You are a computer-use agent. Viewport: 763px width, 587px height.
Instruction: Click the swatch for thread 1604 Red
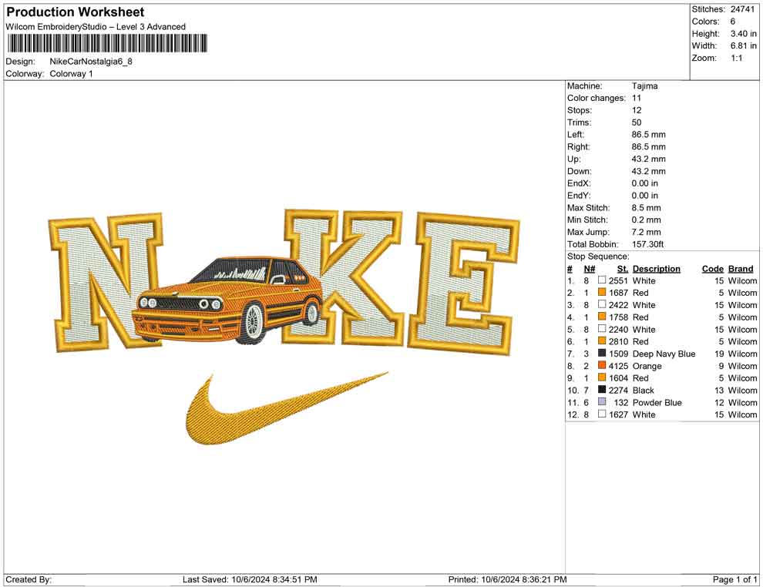tap(602, 377)
